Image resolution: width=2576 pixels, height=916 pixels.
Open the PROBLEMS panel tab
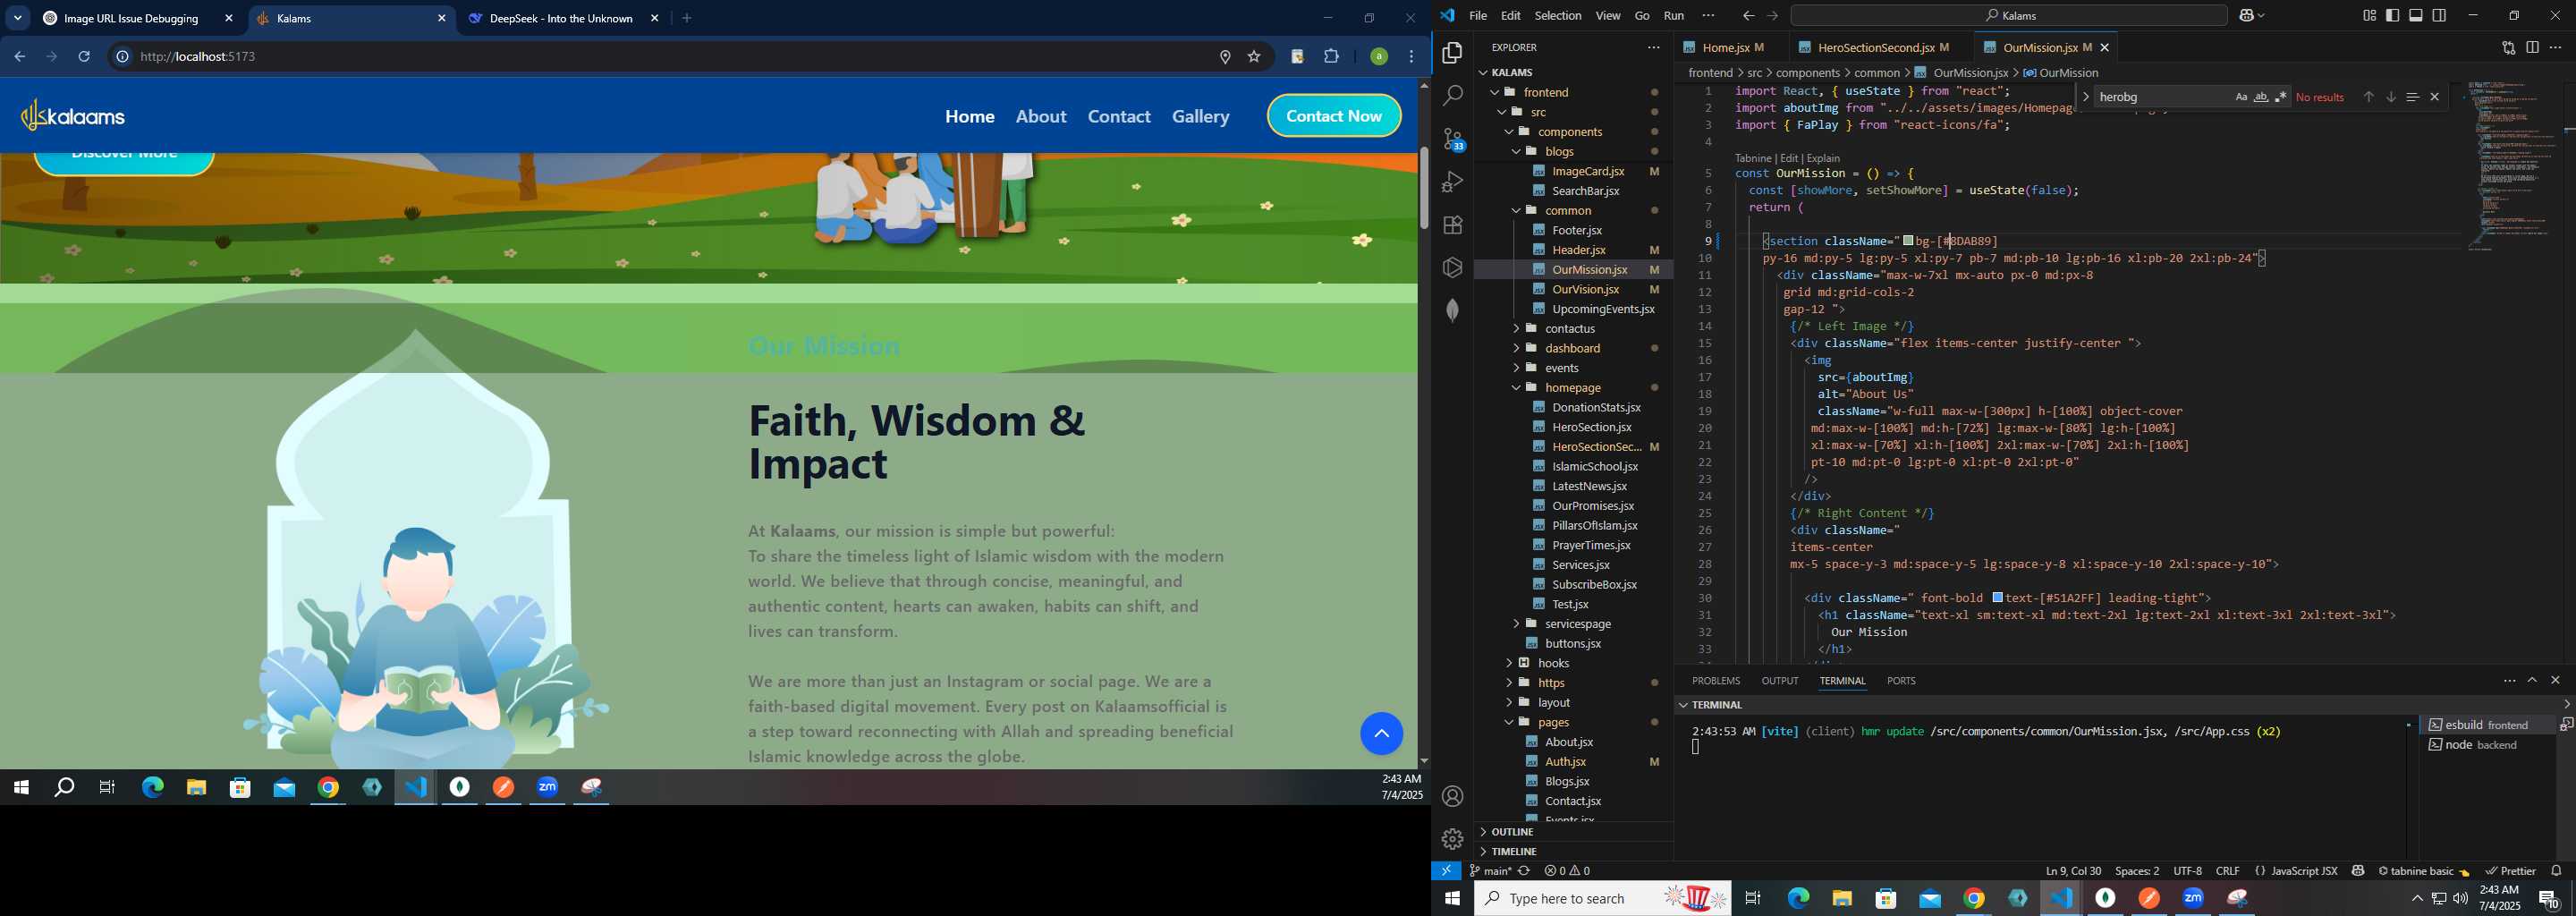[1716, 680]
